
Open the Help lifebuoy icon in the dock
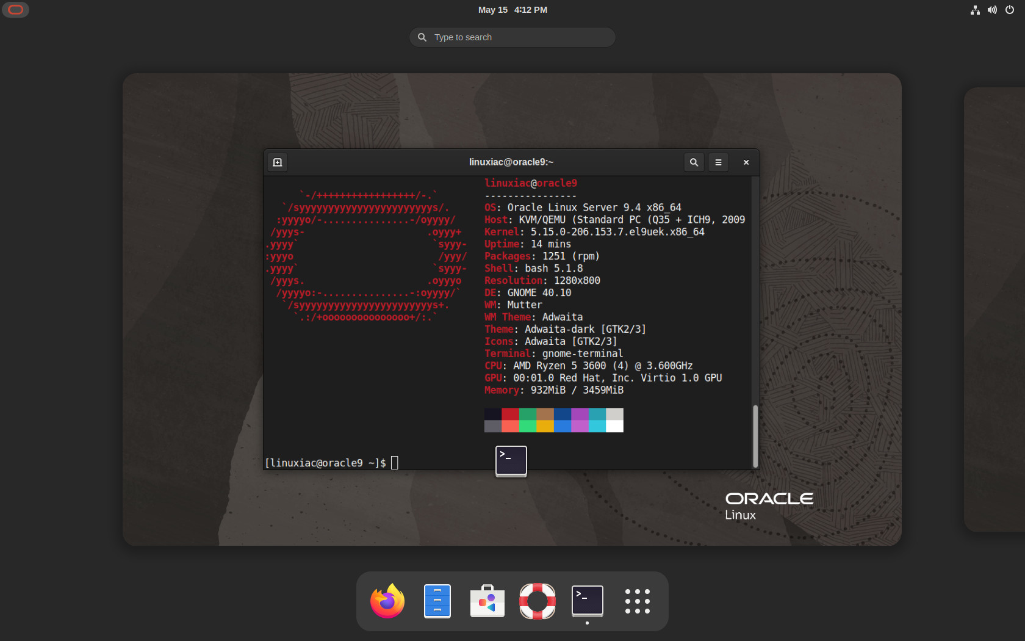coord(538,601)
